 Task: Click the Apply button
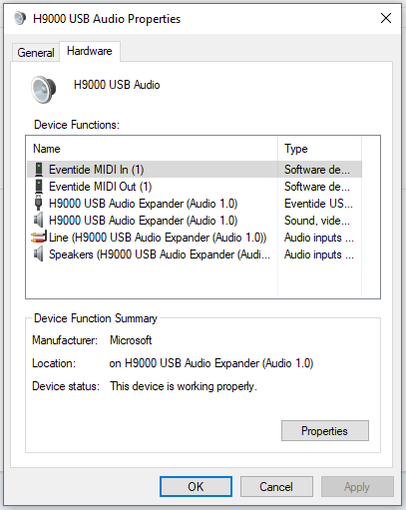click(357, 487)
